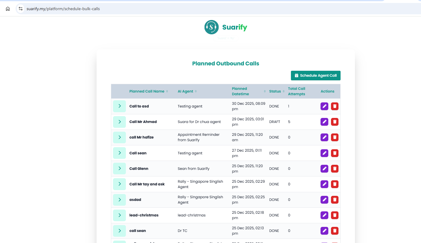Expand the 'Call sean' row from 27 Dec

click(x=119, y=153)
